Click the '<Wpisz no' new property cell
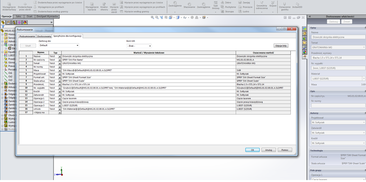This screenshot has width=366, height=182. coord(40,113)
